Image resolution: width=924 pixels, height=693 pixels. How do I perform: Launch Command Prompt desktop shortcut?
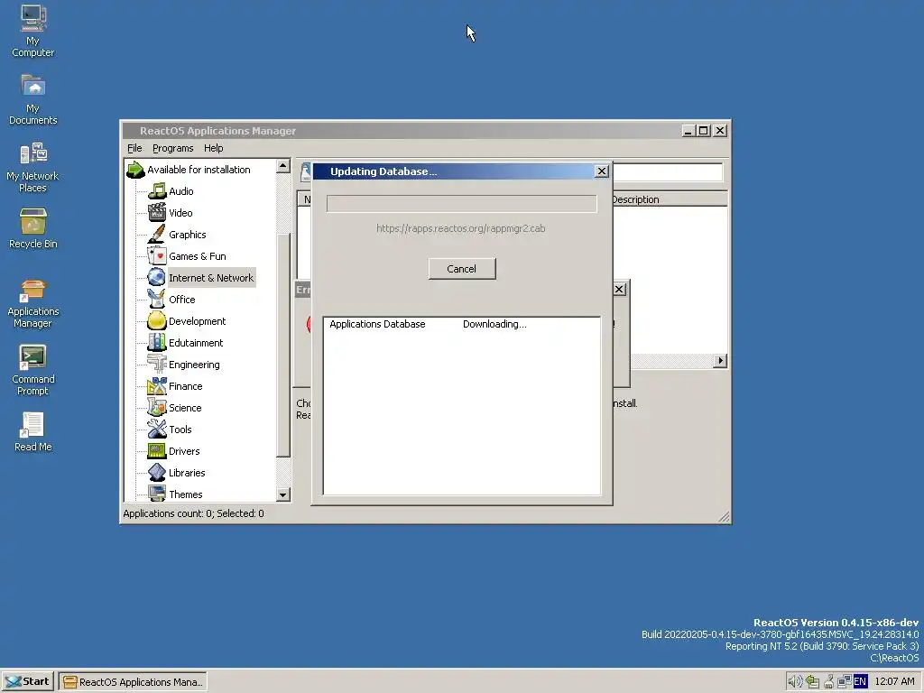point(33,370)
